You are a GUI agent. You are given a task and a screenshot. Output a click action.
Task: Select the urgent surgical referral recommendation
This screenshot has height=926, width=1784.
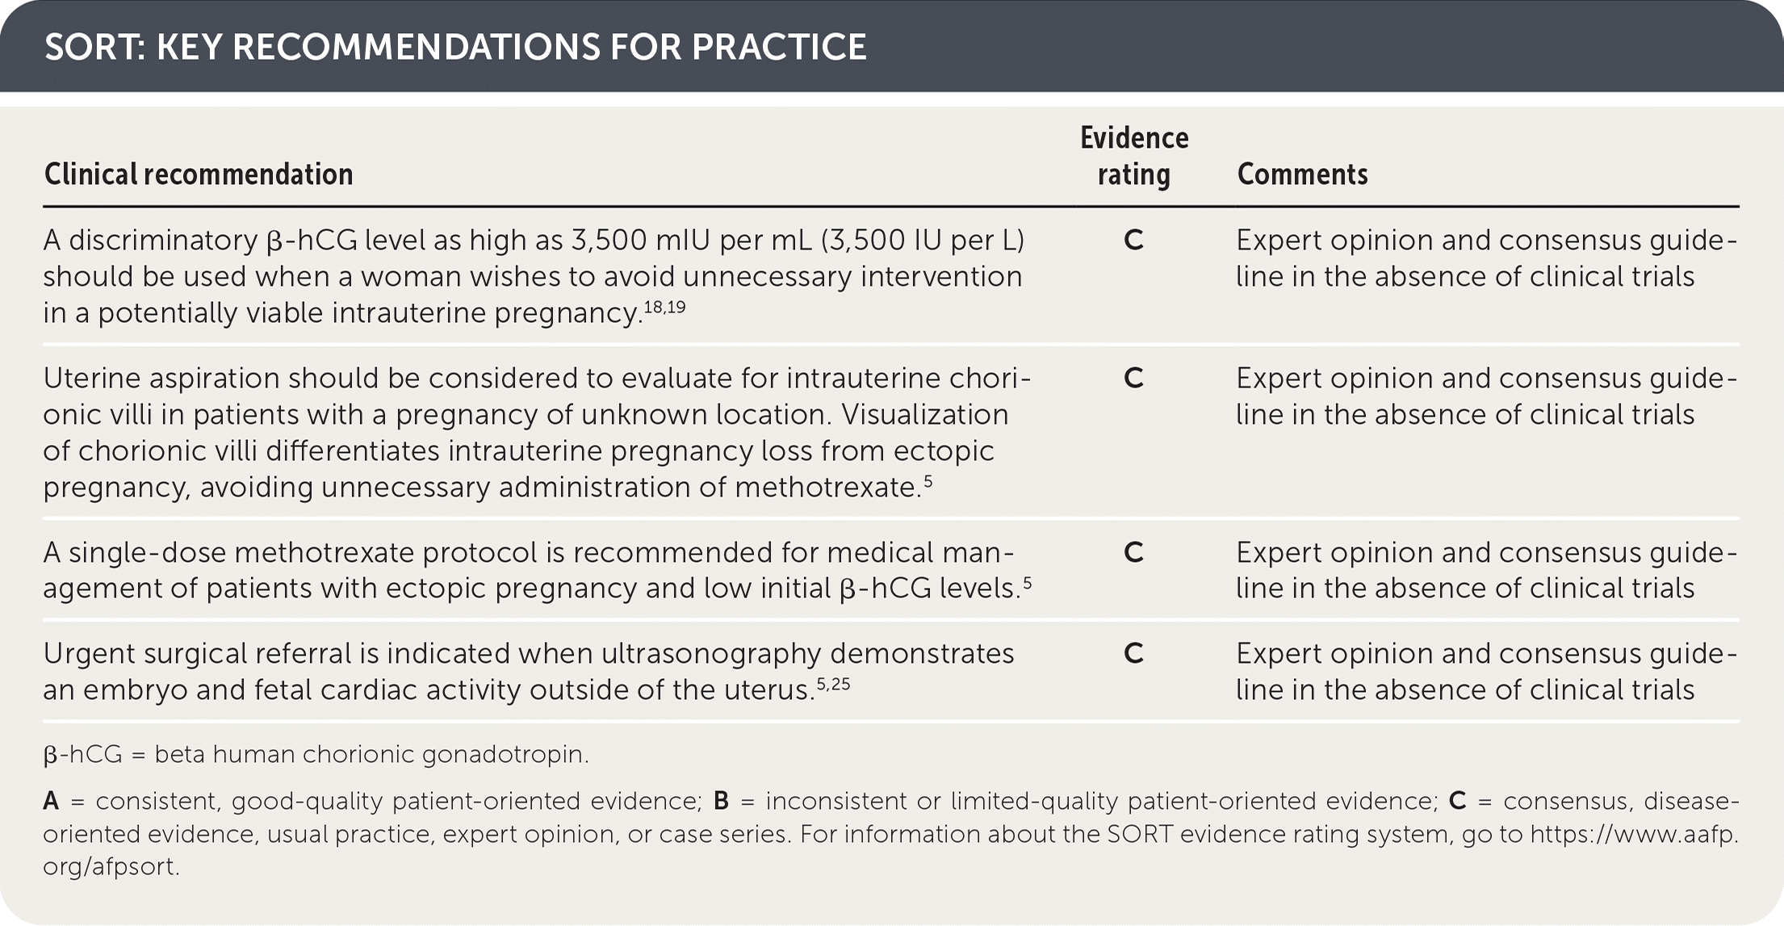pos(529,671)
